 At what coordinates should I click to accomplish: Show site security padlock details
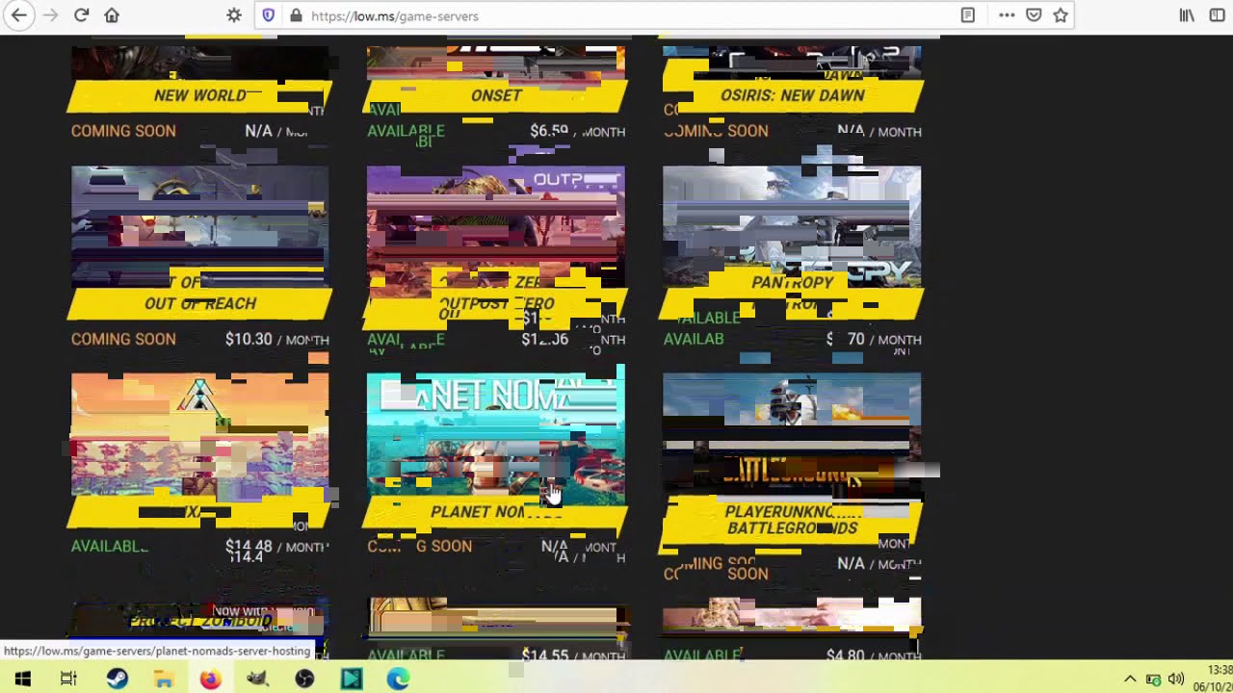tap(296, 15)
